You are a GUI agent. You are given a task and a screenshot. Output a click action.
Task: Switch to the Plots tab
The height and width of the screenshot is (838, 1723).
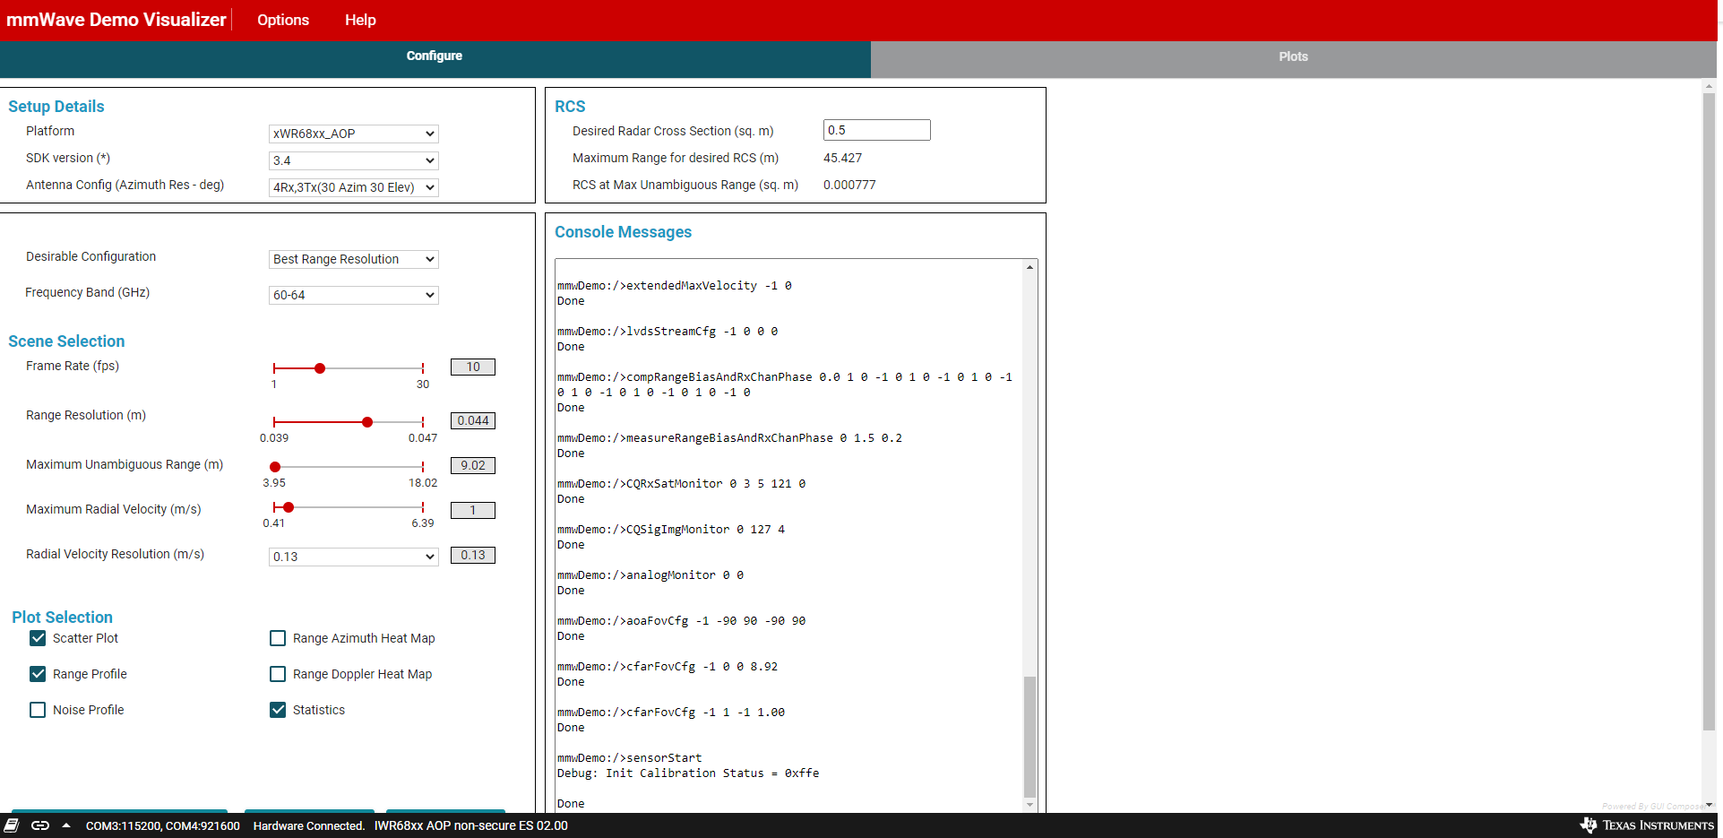[x=1294, y=56]
